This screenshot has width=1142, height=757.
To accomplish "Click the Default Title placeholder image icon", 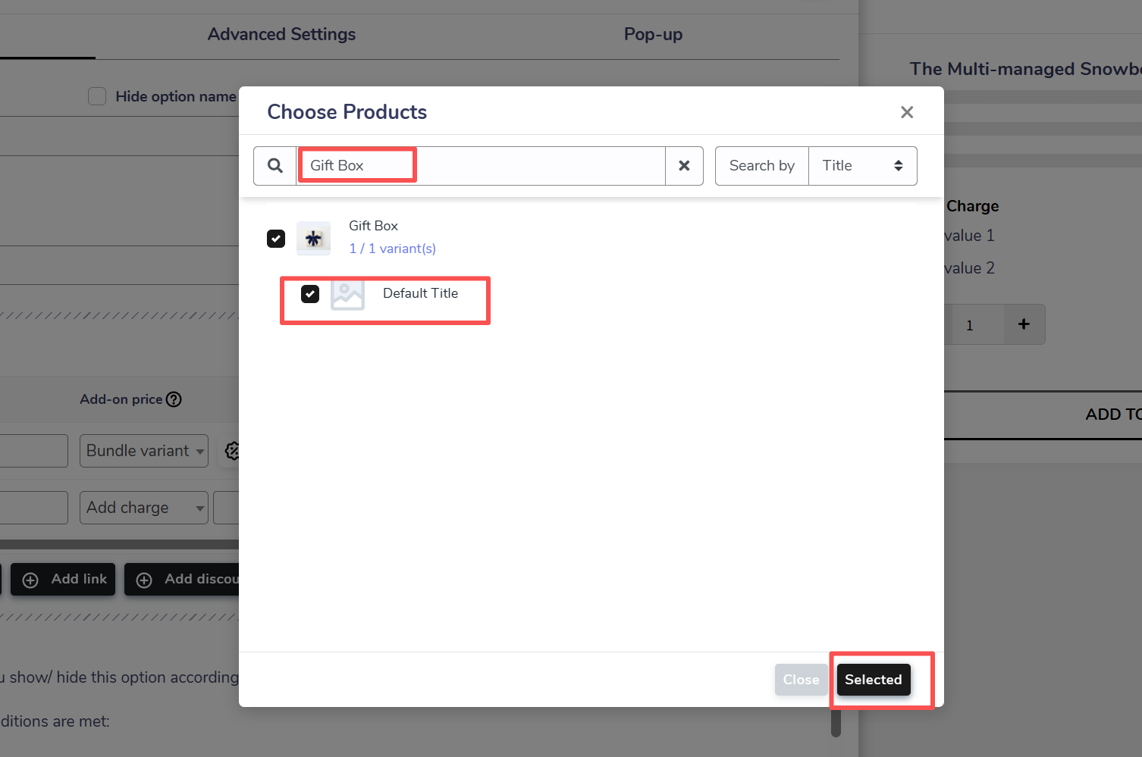I will click(x=347, y=294).
